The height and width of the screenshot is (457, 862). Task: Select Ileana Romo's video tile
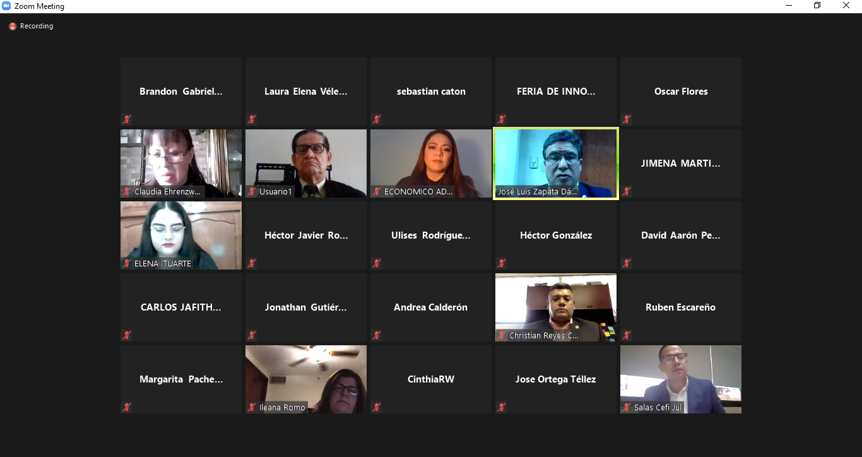306,379
